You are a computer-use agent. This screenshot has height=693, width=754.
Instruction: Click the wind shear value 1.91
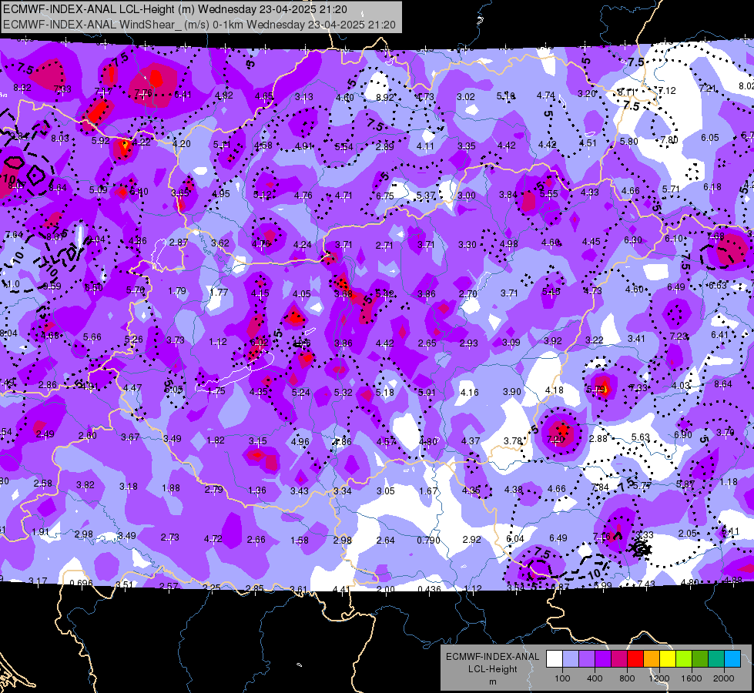40,532
